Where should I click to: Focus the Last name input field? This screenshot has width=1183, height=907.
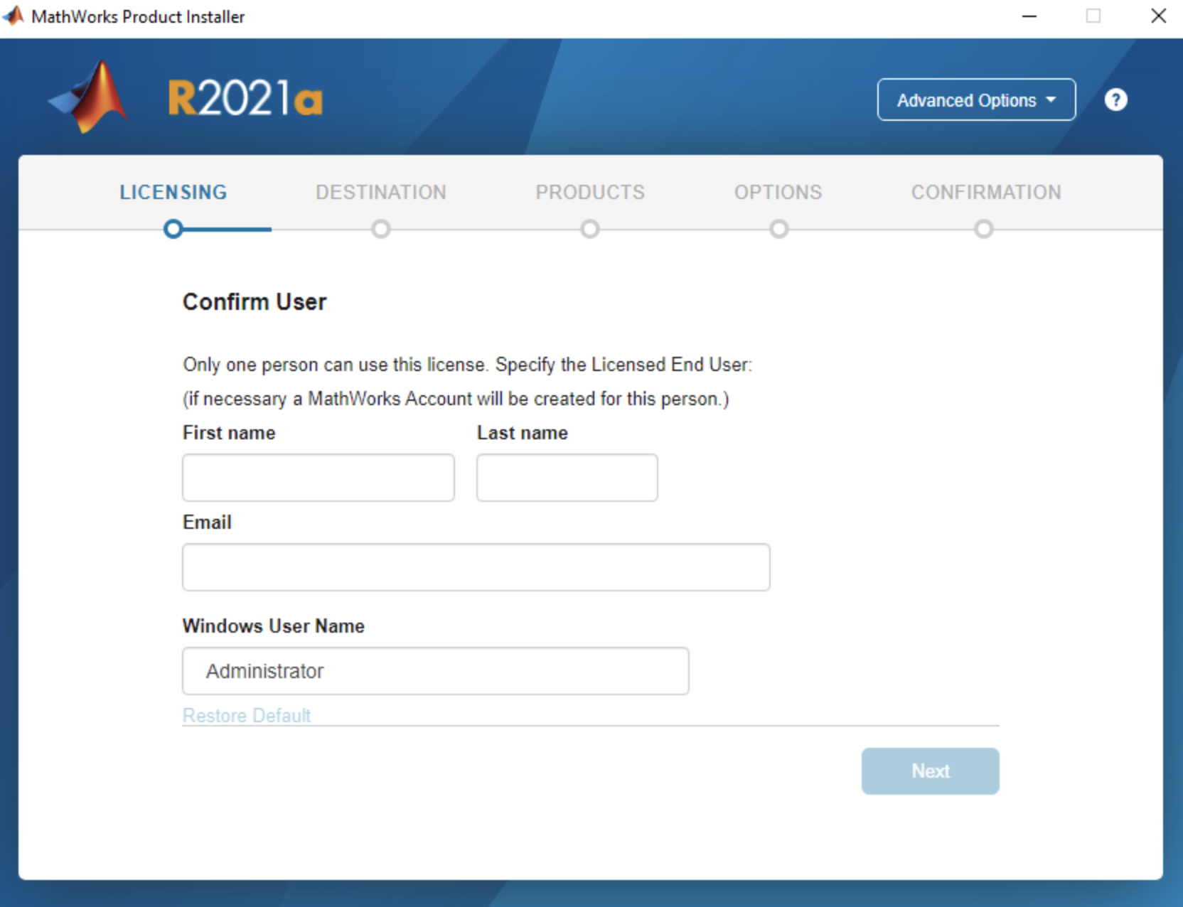tap(567, 478)
